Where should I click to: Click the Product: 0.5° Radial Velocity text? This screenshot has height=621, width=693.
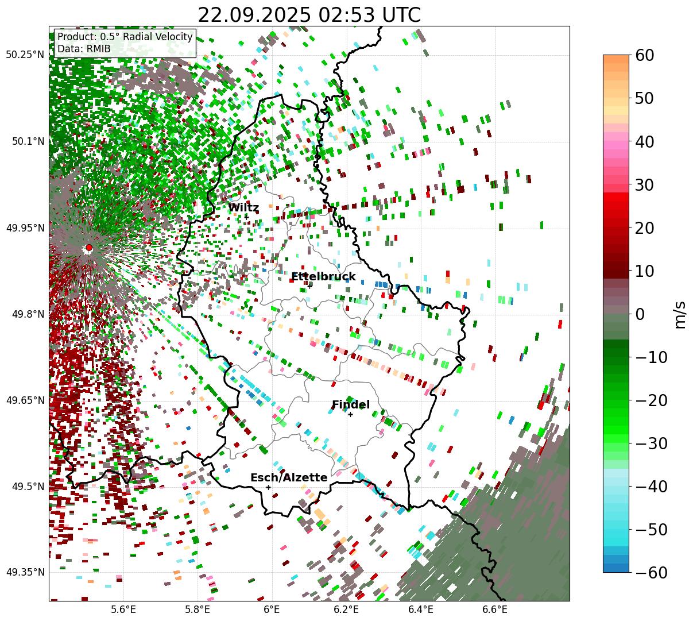125,37
